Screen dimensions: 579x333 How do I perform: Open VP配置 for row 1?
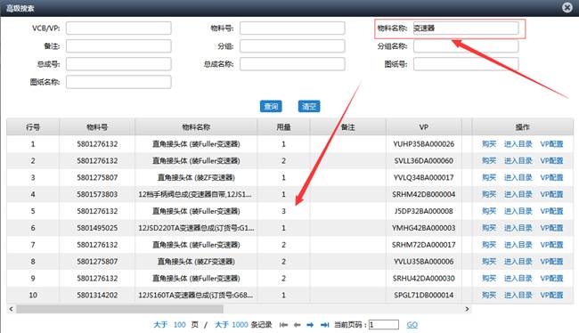point(551,144)
